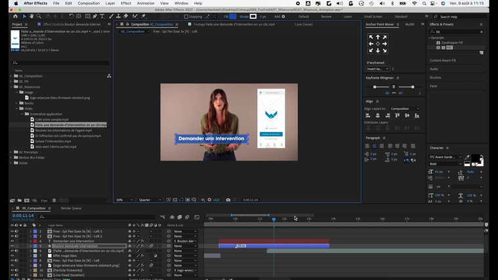Viewport: 498px width, 280px height.
Task: Select the Zoom magnifier tool
Action: click(x=39, y=16)
